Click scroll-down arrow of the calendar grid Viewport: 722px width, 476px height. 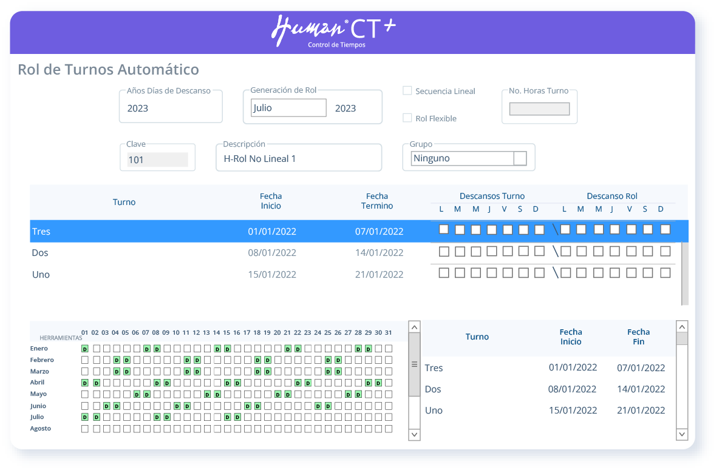tap(414, 434)
